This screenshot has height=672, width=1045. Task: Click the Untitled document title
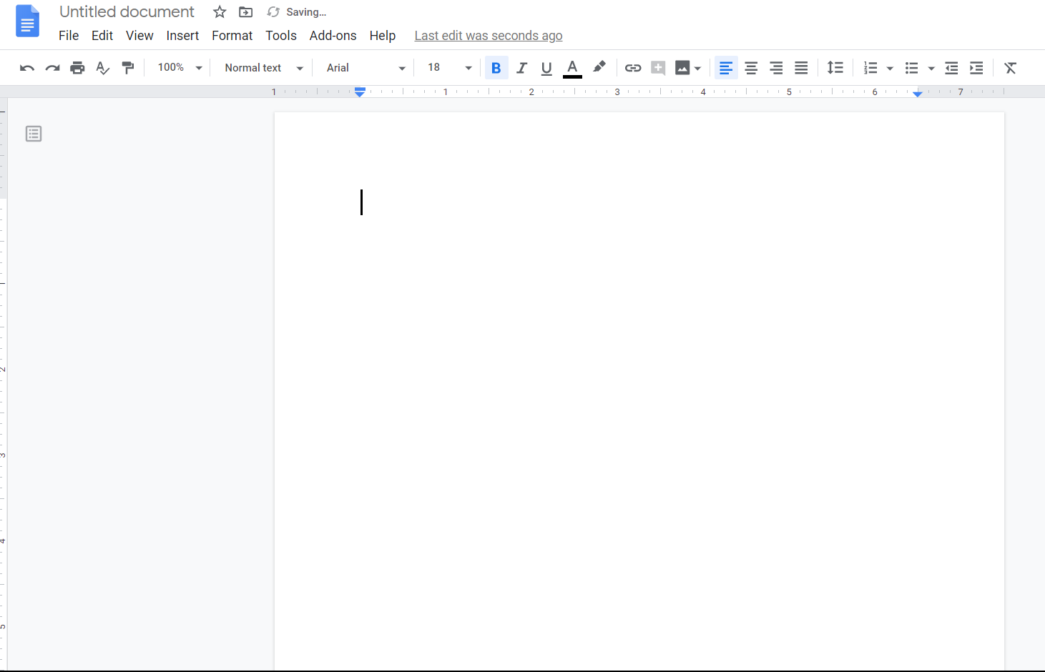pos(127,12)
